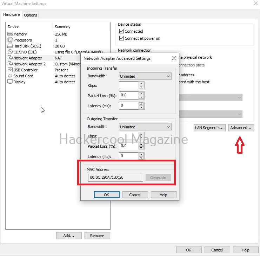Close the Network Adapter Advanced Settings dialog

tap(173, 58)
